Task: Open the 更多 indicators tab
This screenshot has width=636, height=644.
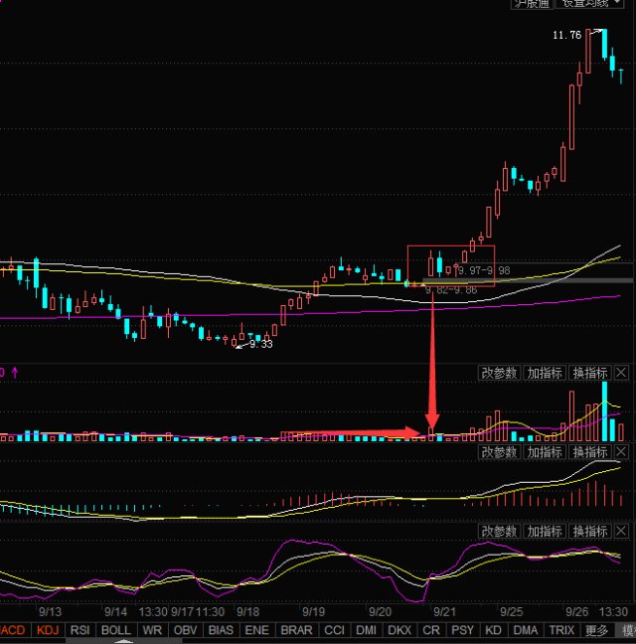Action: (x=596, y=630)
